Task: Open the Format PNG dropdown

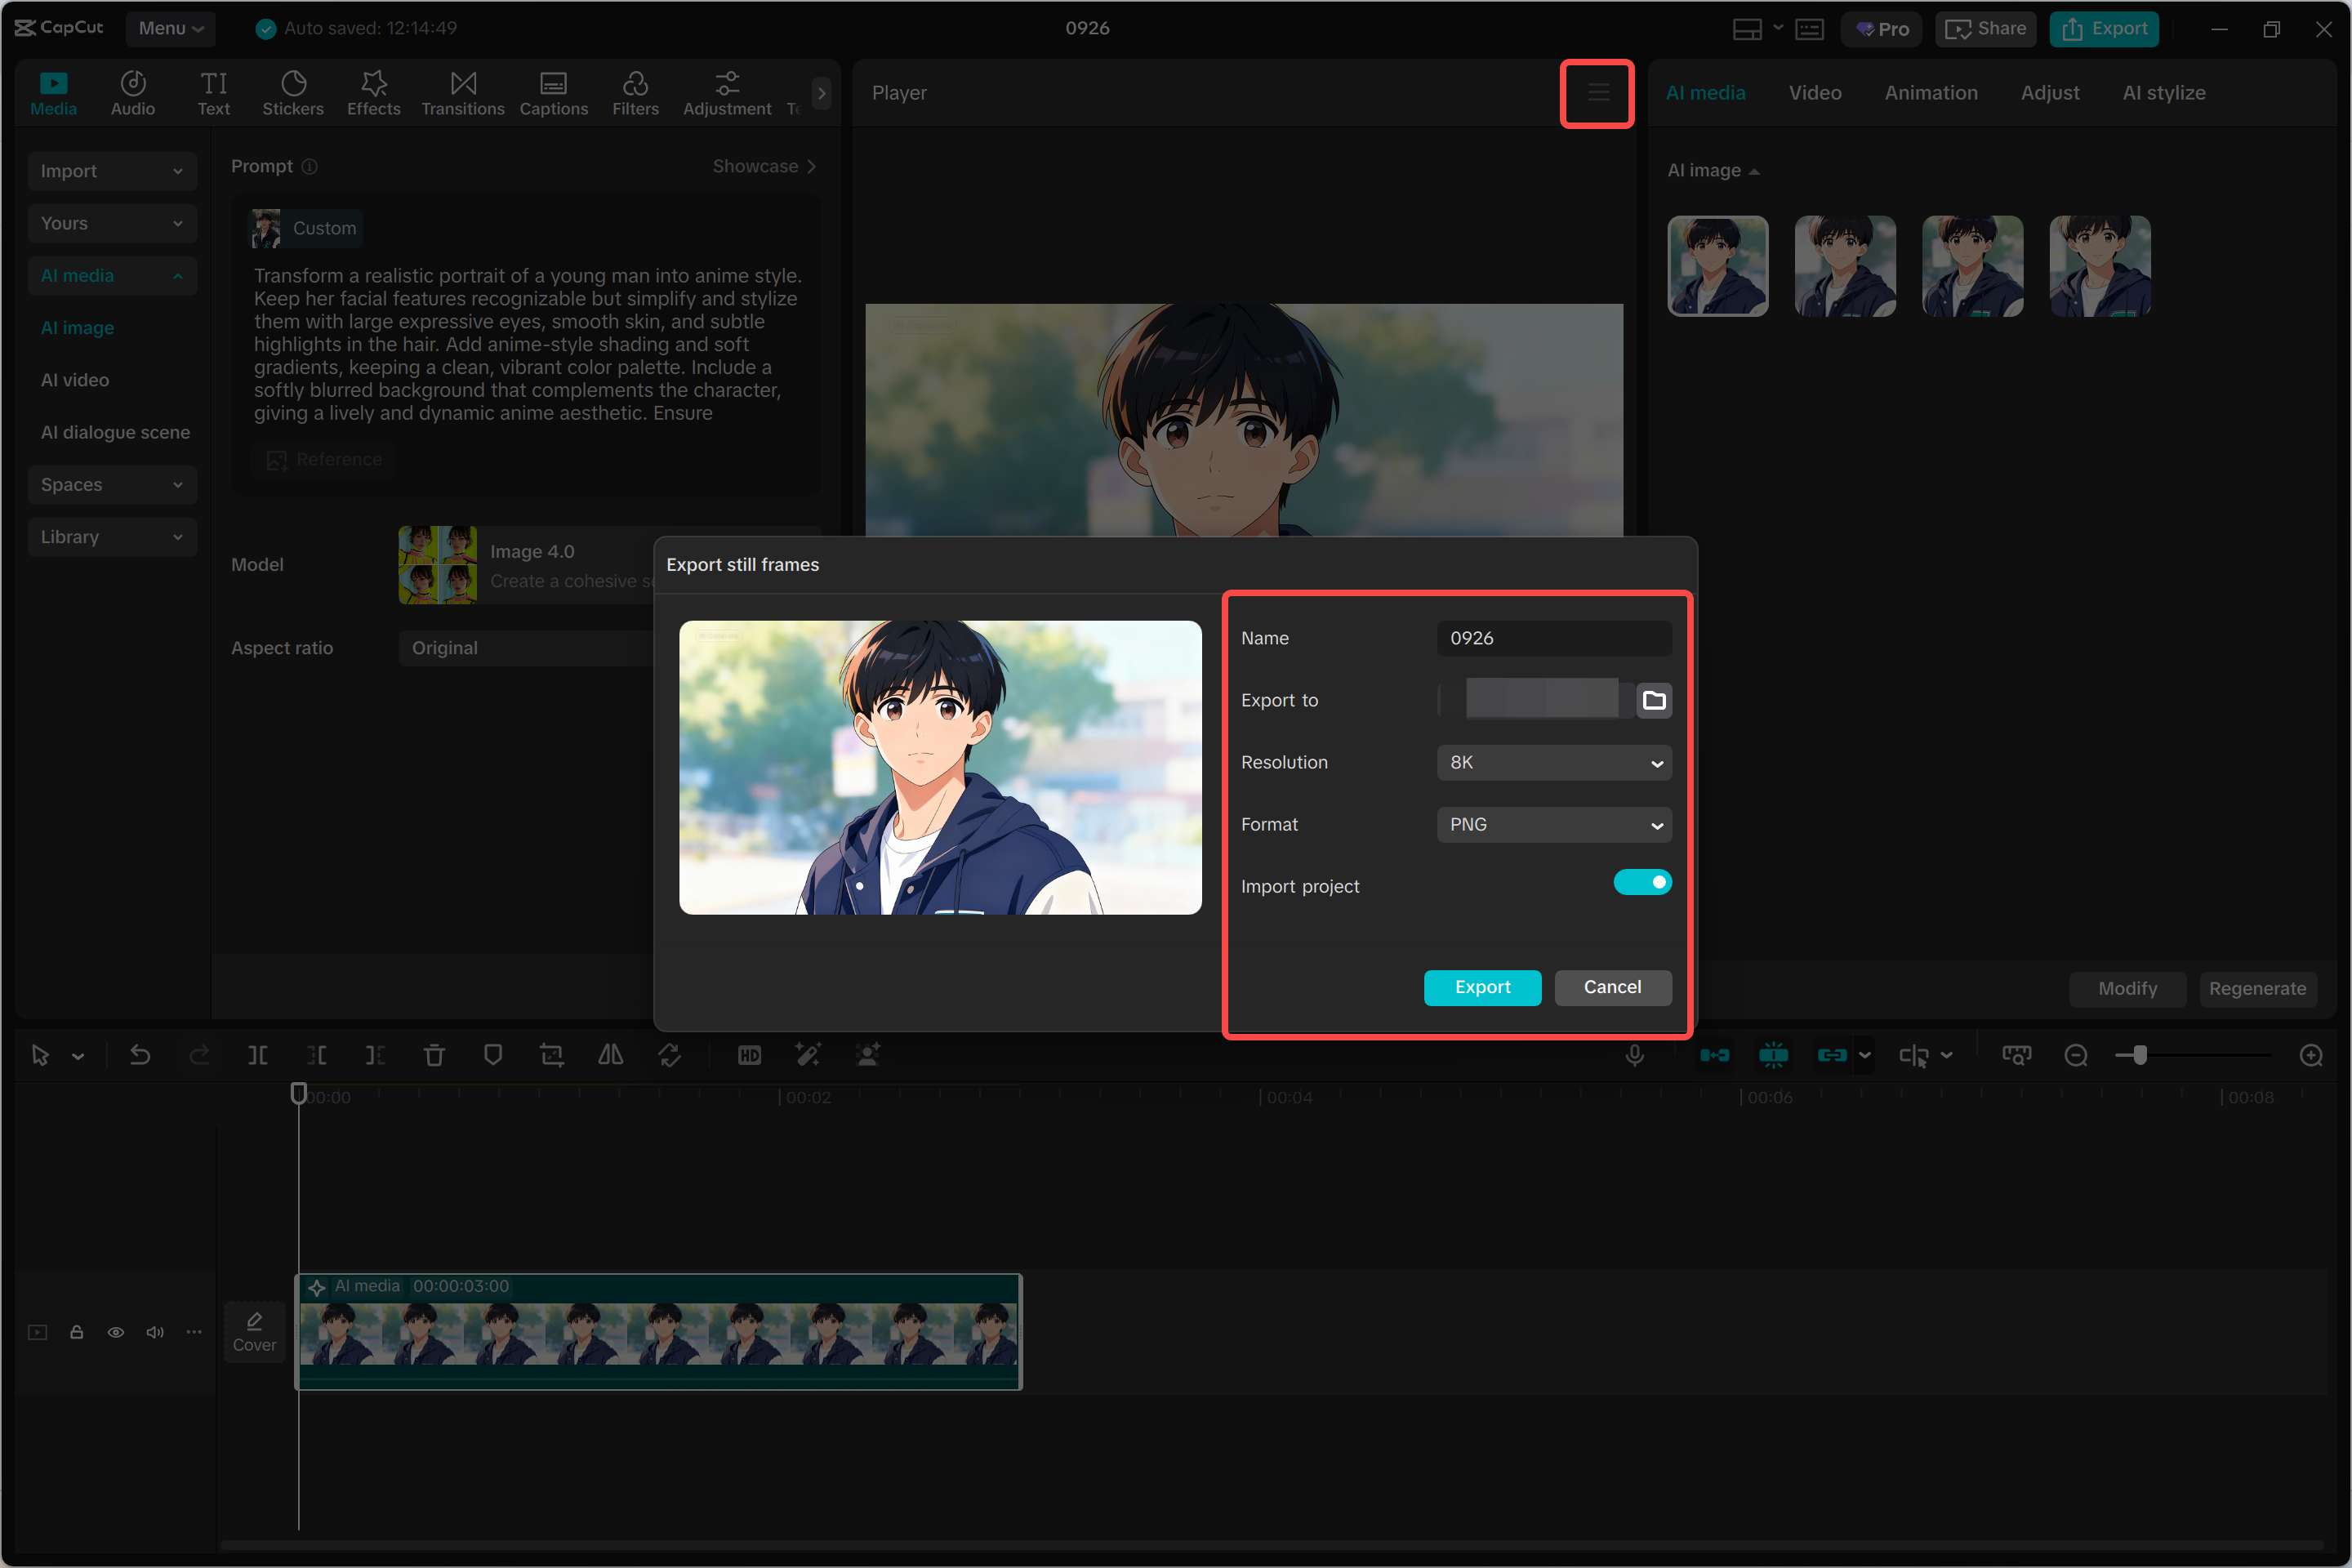Action: tap(1553, 824)
